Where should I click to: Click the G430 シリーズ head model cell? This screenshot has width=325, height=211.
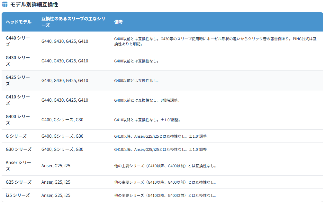(18, 61)
